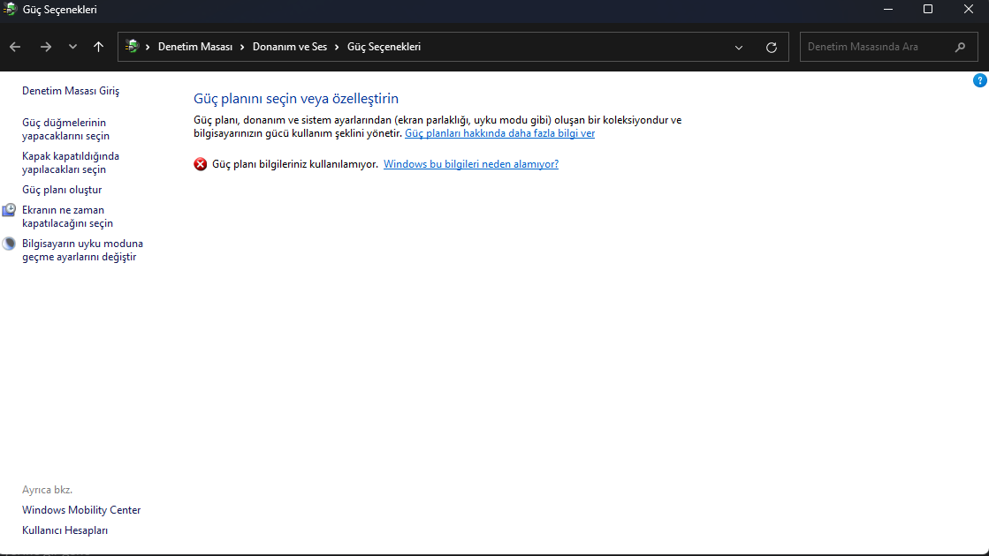Image resolution: width=989 pixels, height=556 pixels.
Task: Click the search magnifier icon
Action: coord(960,47)
